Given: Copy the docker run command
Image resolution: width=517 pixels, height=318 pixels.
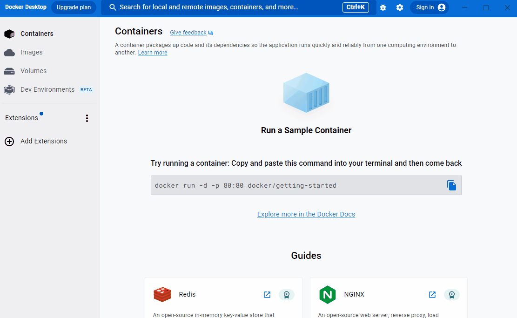Looking at the screenshot, I should pyautogui.click(x=451, y=185).
